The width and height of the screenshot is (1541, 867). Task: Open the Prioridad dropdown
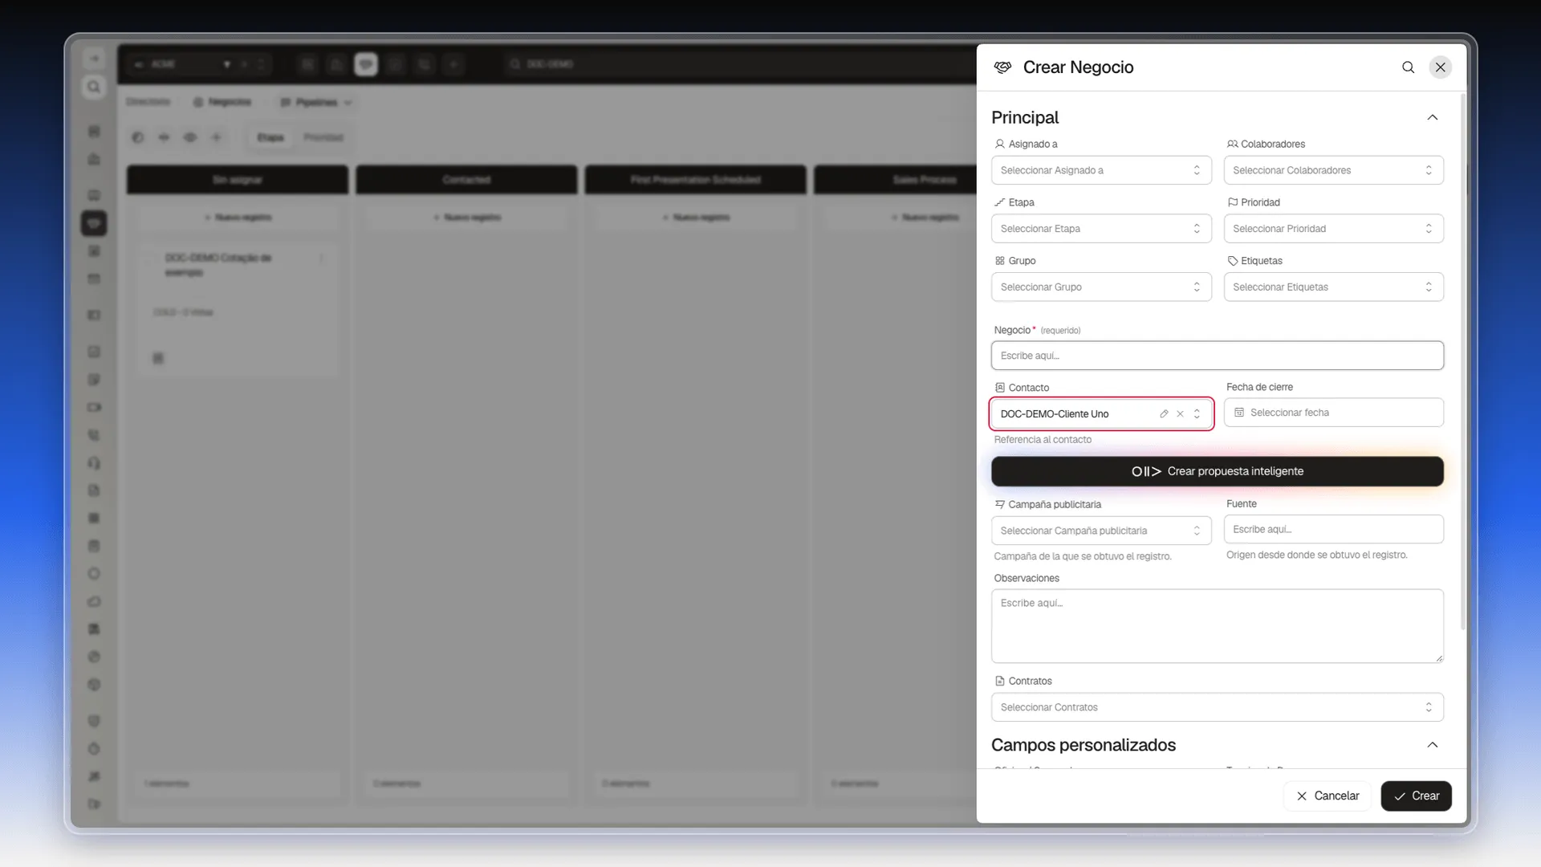pyautogui.click(x=1333, y=229)
